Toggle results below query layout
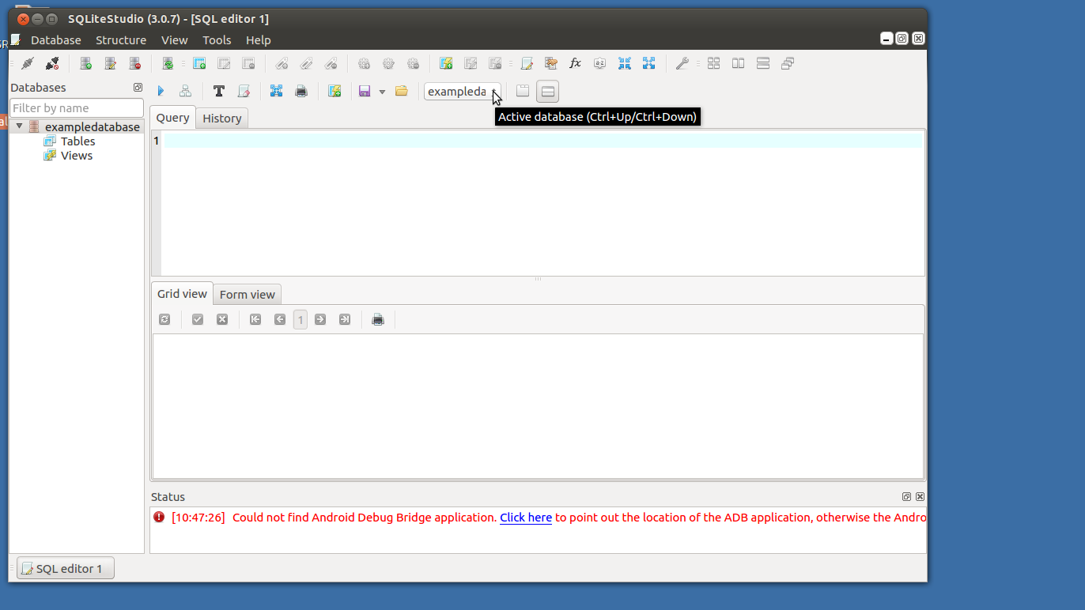Viewport: 1085px width, 610px height. click(548, 92)
